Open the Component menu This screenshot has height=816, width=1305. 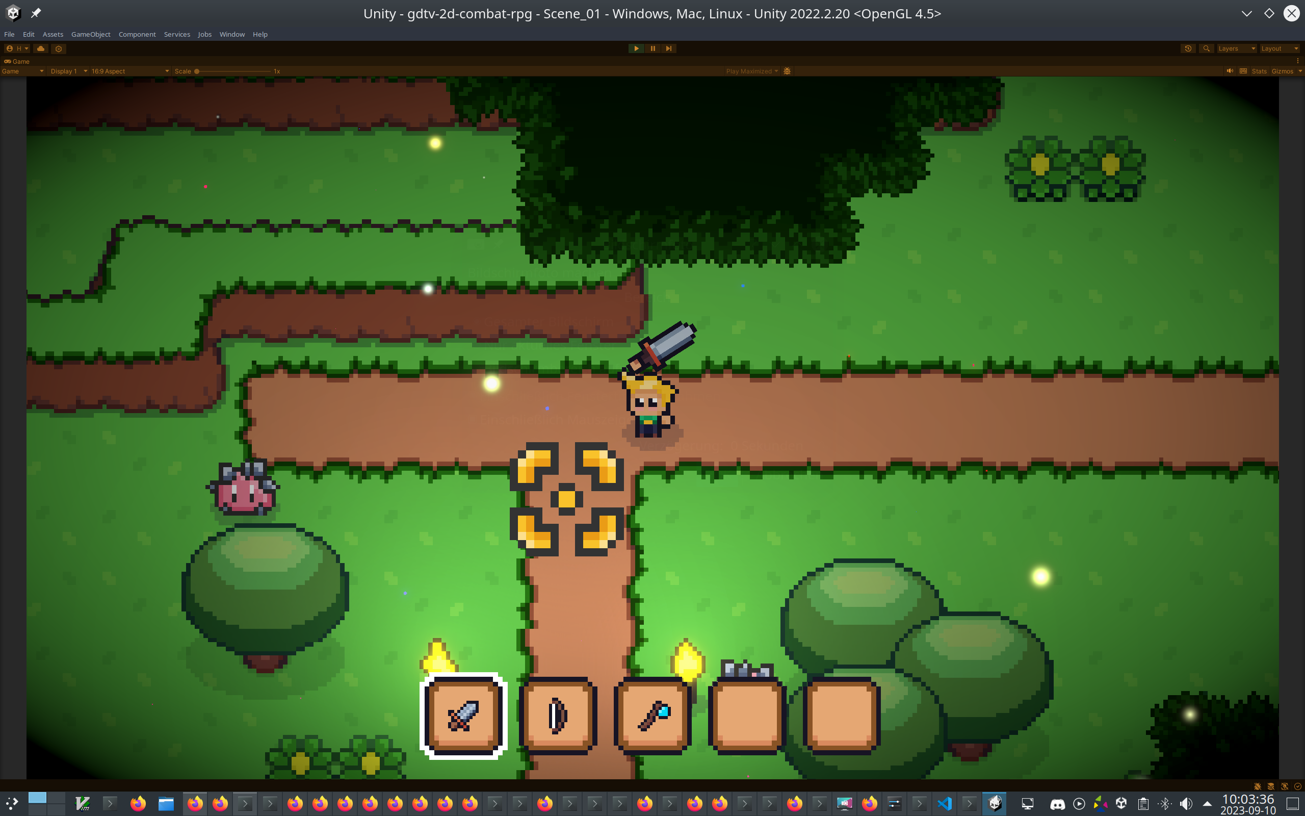click(x=136, y=34)
